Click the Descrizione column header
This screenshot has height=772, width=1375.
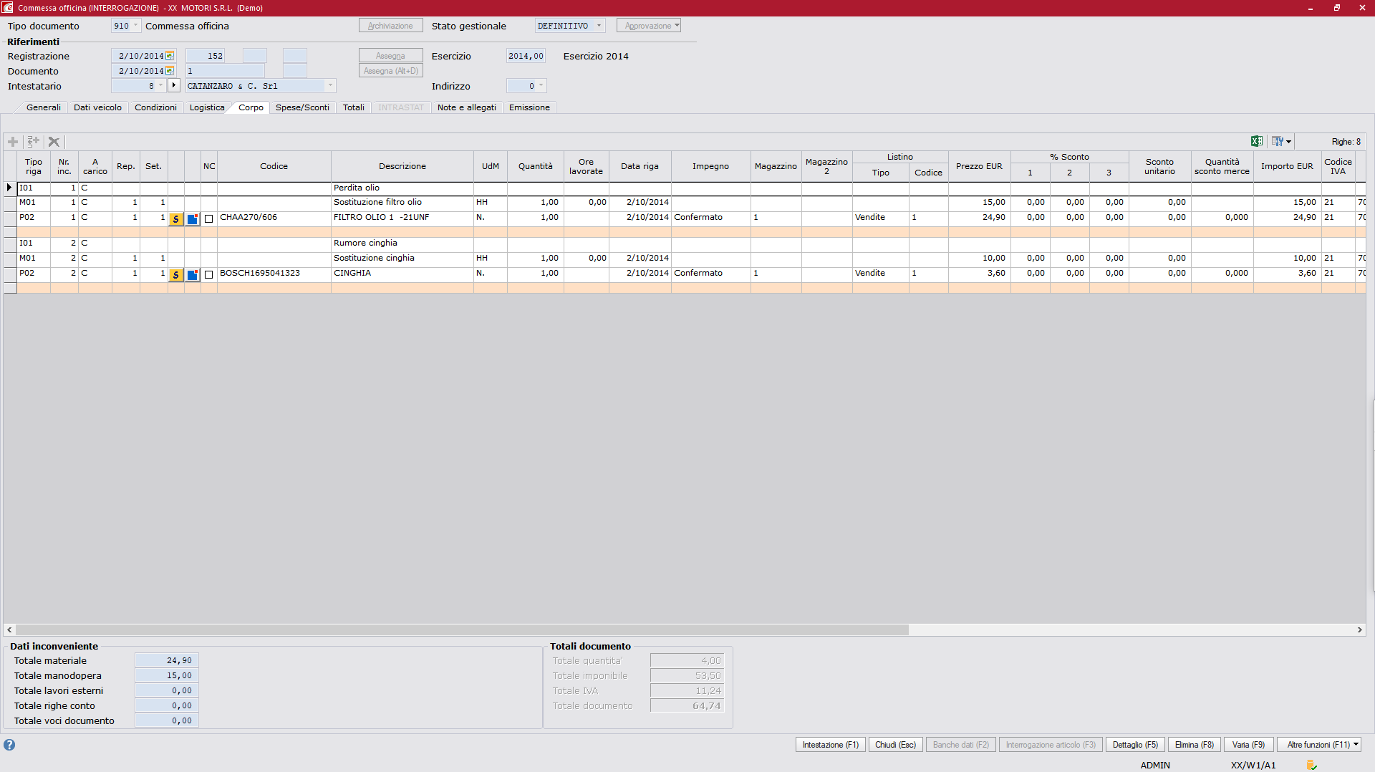(x=402, y=166)
